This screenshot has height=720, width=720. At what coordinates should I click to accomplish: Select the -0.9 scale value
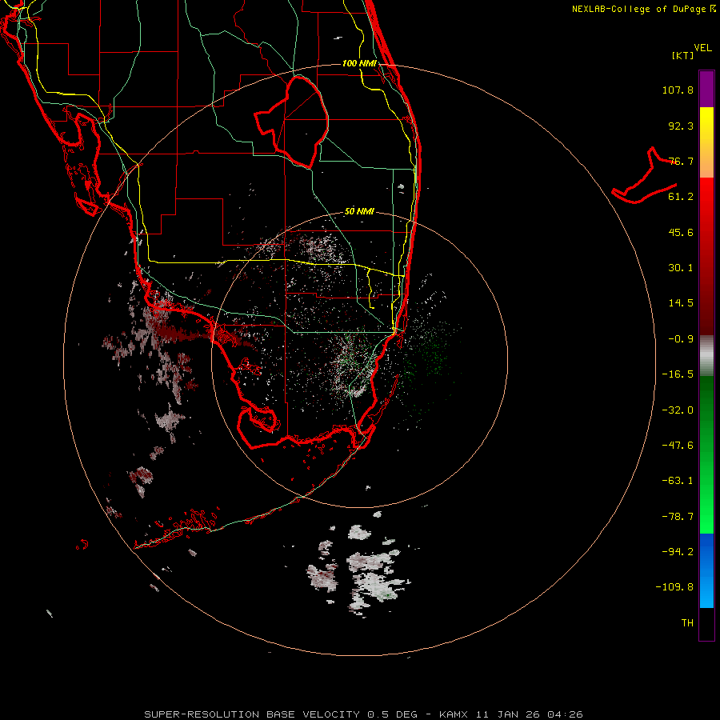[681, 339]
